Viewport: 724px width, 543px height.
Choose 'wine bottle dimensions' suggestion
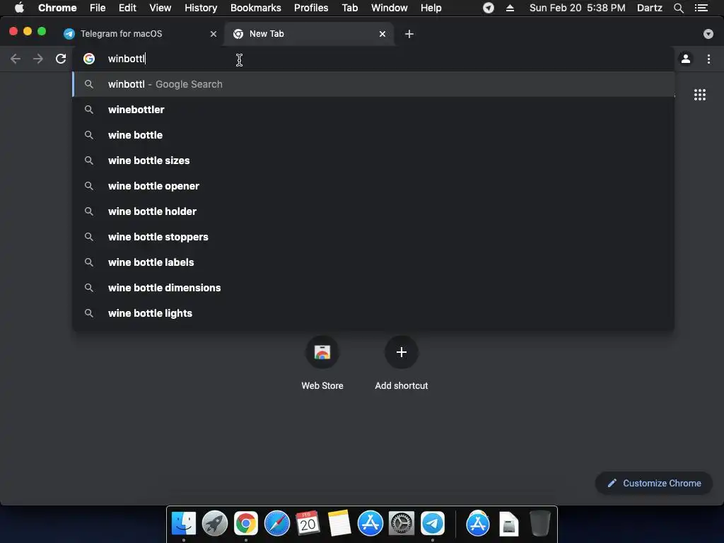click(373, 287)
